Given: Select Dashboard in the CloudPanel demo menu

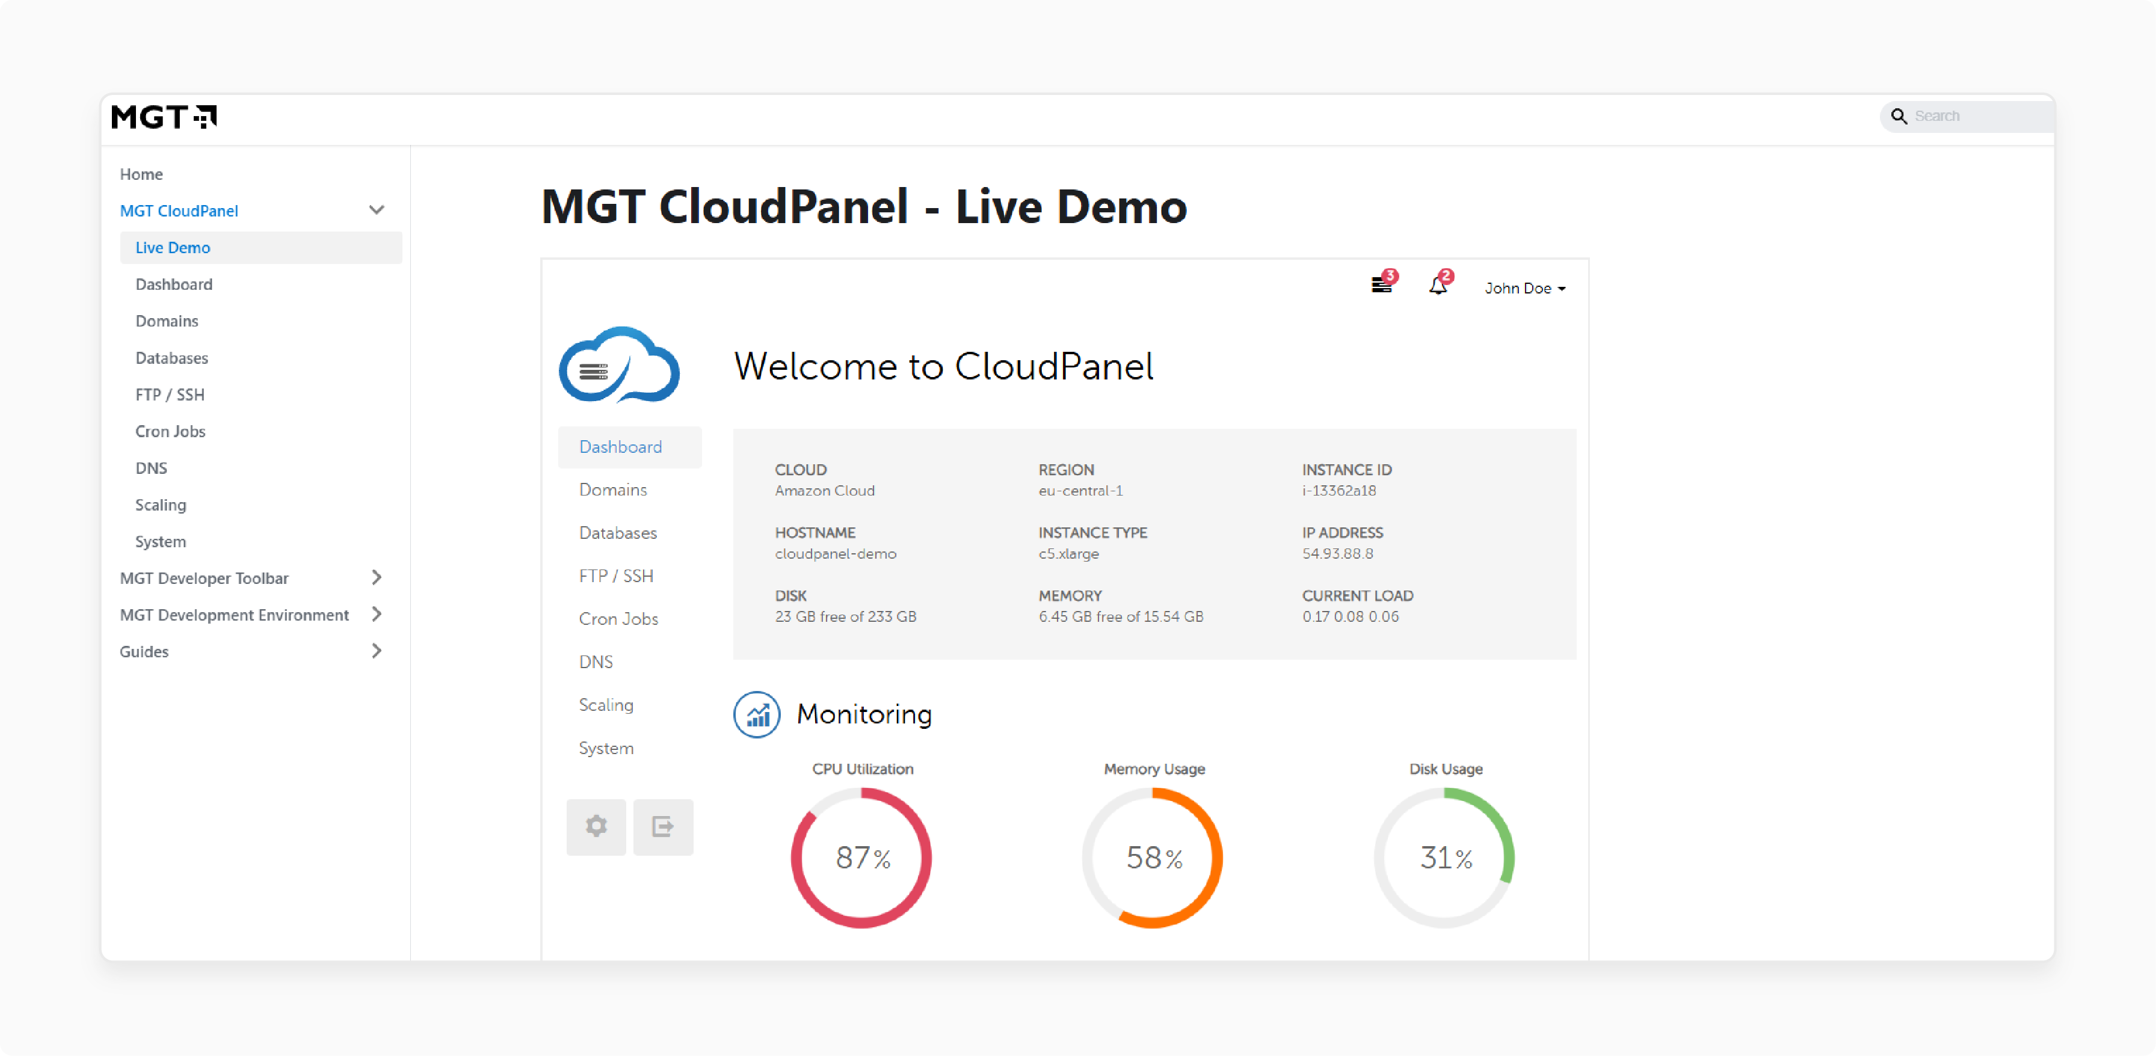Looking at the screenshot, I should (629, 447).
